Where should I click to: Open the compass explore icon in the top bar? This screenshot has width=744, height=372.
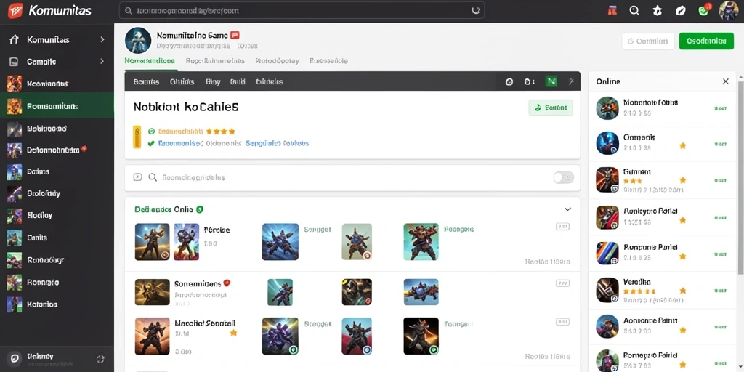tap(680, 10)
